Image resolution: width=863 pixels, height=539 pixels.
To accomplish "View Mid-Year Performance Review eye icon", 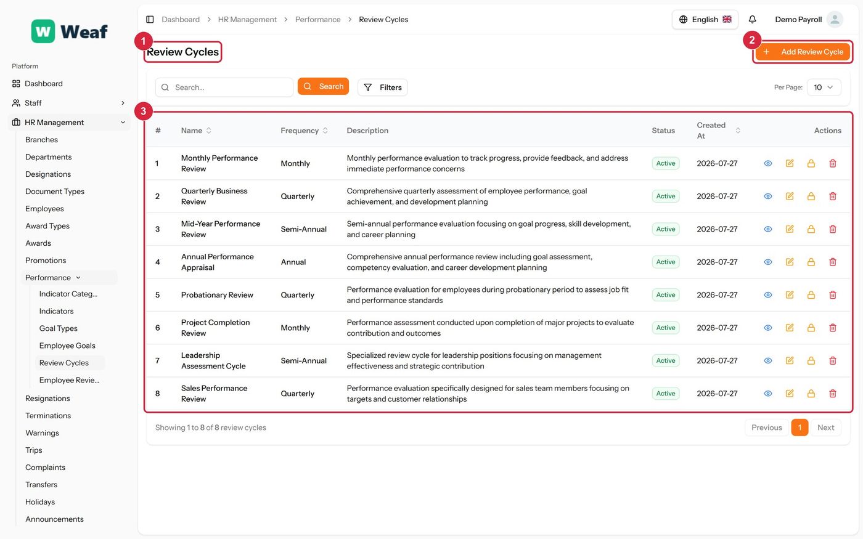I will click(768, 229).
